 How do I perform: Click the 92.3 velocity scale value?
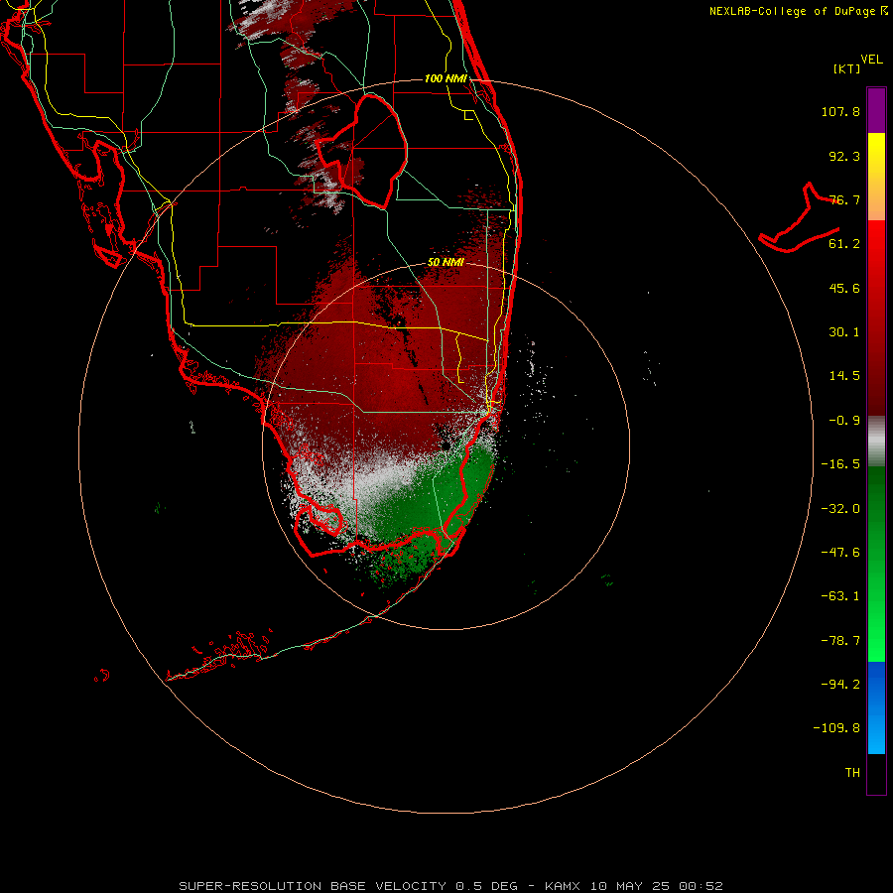tap(844, 156)
